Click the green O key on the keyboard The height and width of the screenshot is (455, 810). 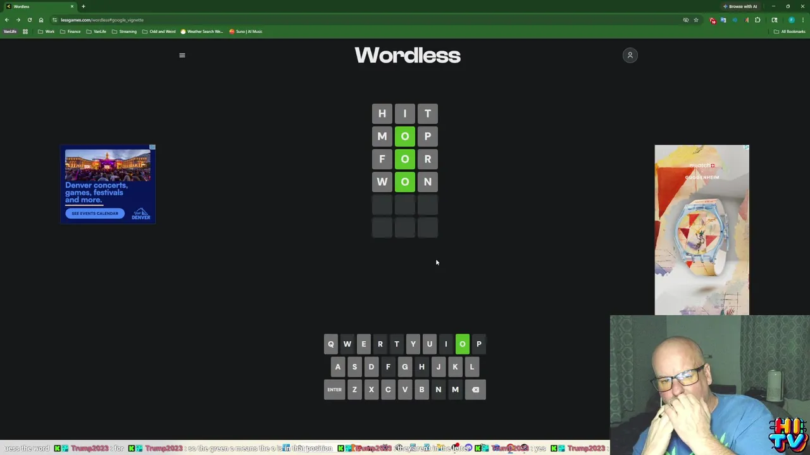(x=462, y=344)
